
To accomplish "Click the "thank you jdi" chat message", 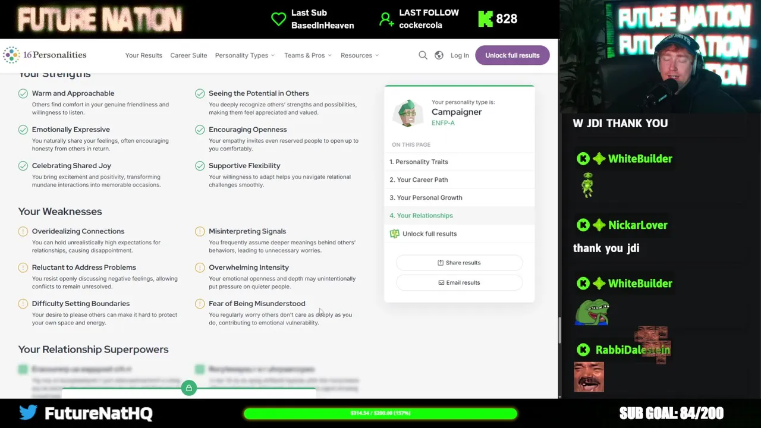I will point(606,248).
